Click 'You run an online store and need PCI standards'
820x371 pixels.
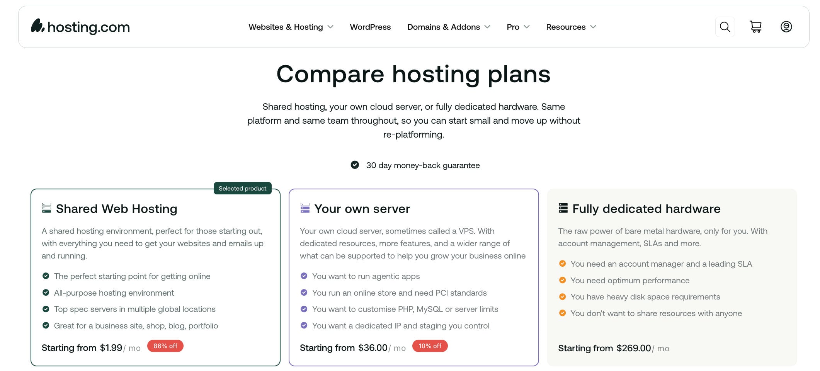pyautogui.click(x=400, y=293)
